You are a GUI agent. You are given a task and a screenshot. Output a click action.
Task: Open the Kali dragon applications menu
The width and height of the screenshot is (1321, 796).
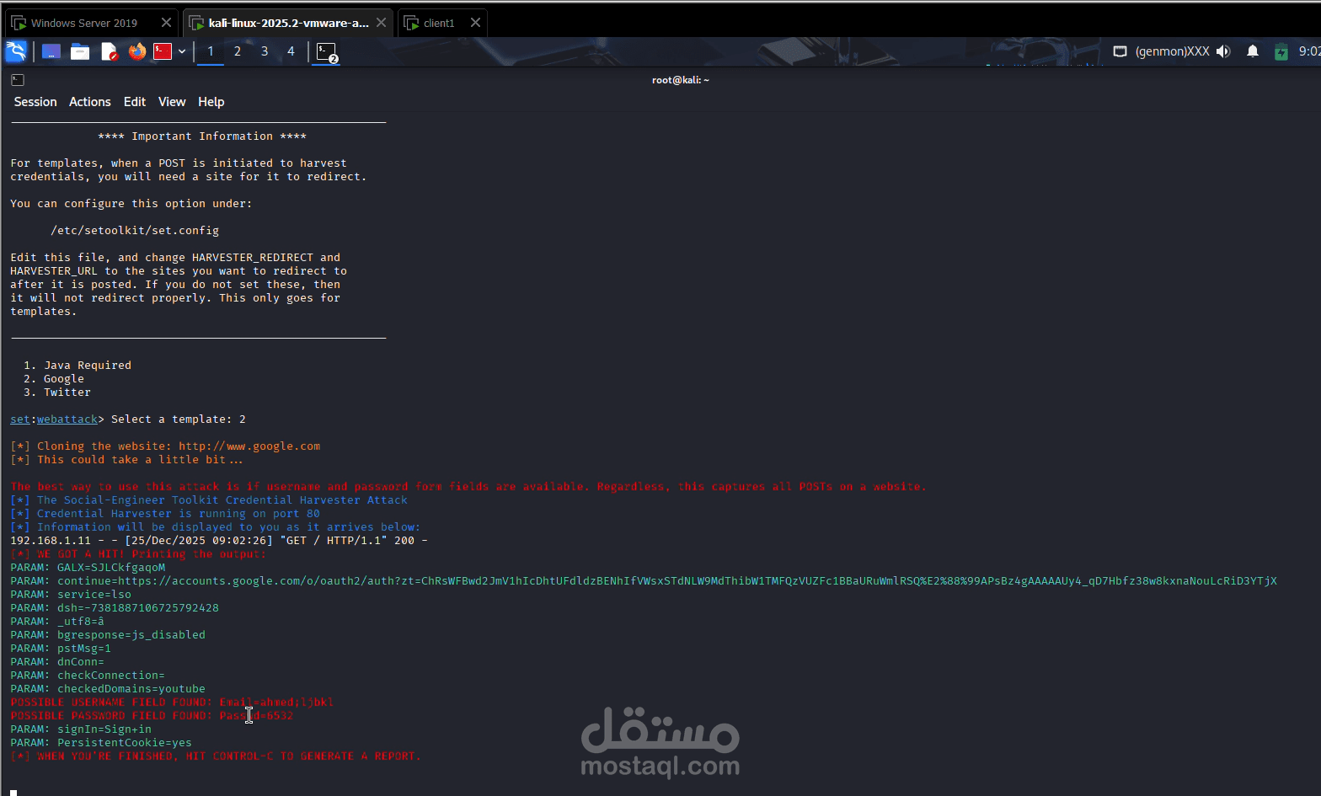click(x=16, y=51)
